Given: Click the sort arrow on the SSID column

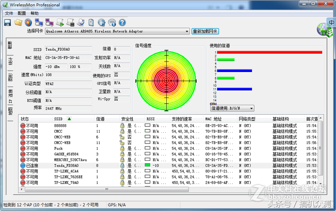Looking at the screenshot, I should 69,119.
